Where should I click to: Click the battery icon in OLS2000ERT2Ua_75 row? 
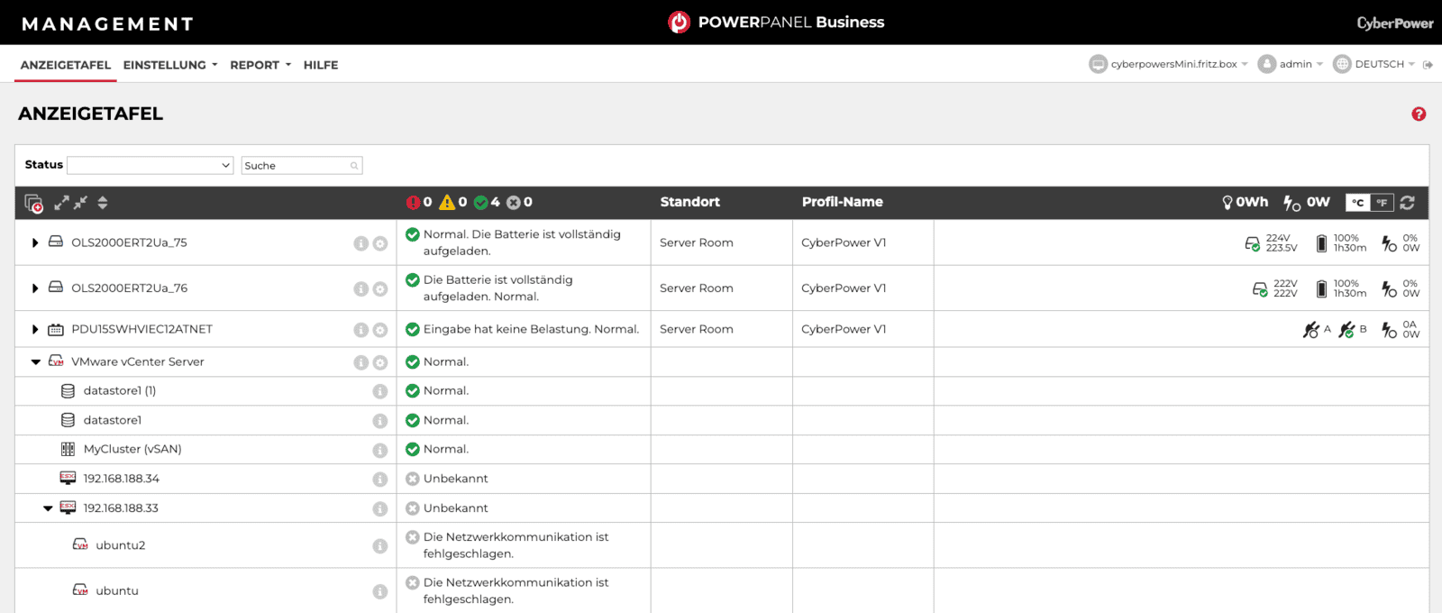click(1321, 243)
